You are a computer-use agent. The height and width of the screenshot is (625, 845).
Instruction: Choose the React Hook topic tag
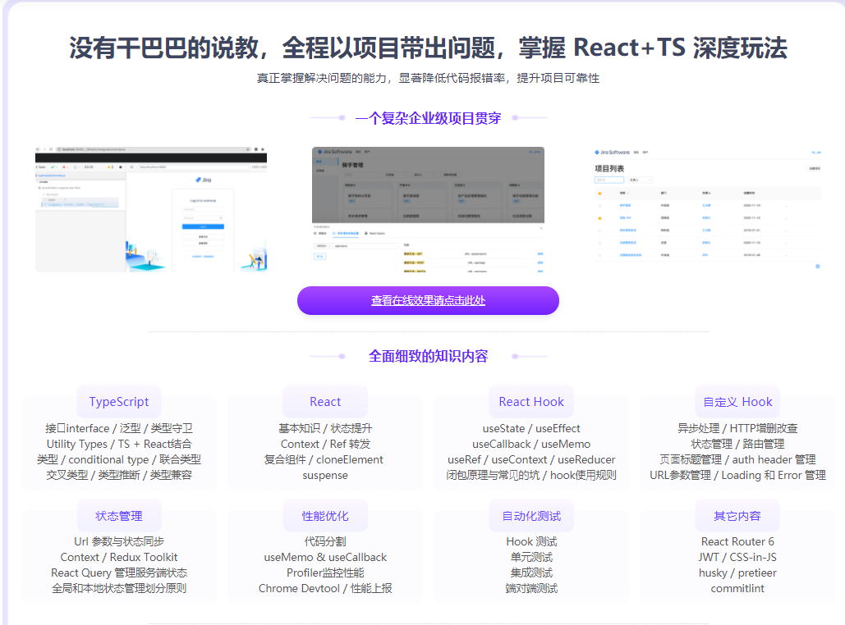[x=531, y=402]
